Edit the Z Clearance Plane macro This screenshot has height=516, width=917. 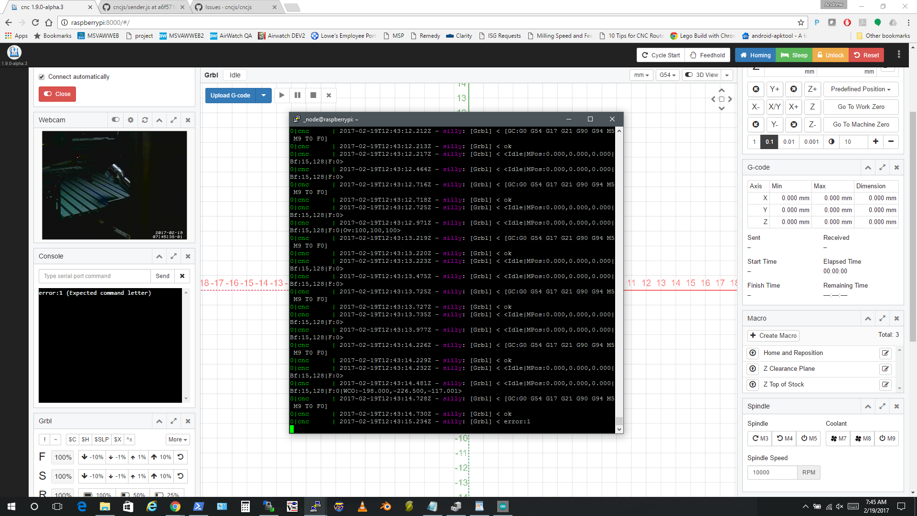885,369
